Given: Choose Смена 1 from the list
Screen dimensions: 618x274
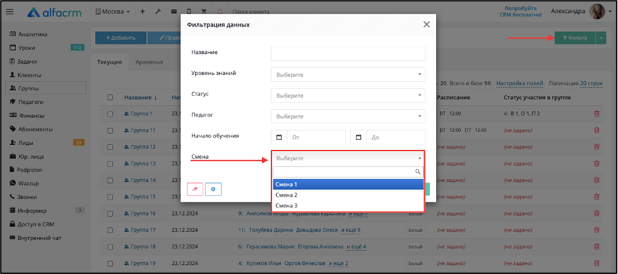Looking at the screenshot, I should point(348,185).
